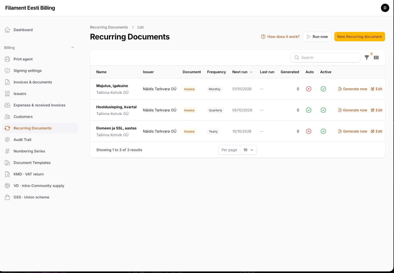Click the OSS Union scheme bag icon
This screenshot has height=273, width=394.
[7, 197]
